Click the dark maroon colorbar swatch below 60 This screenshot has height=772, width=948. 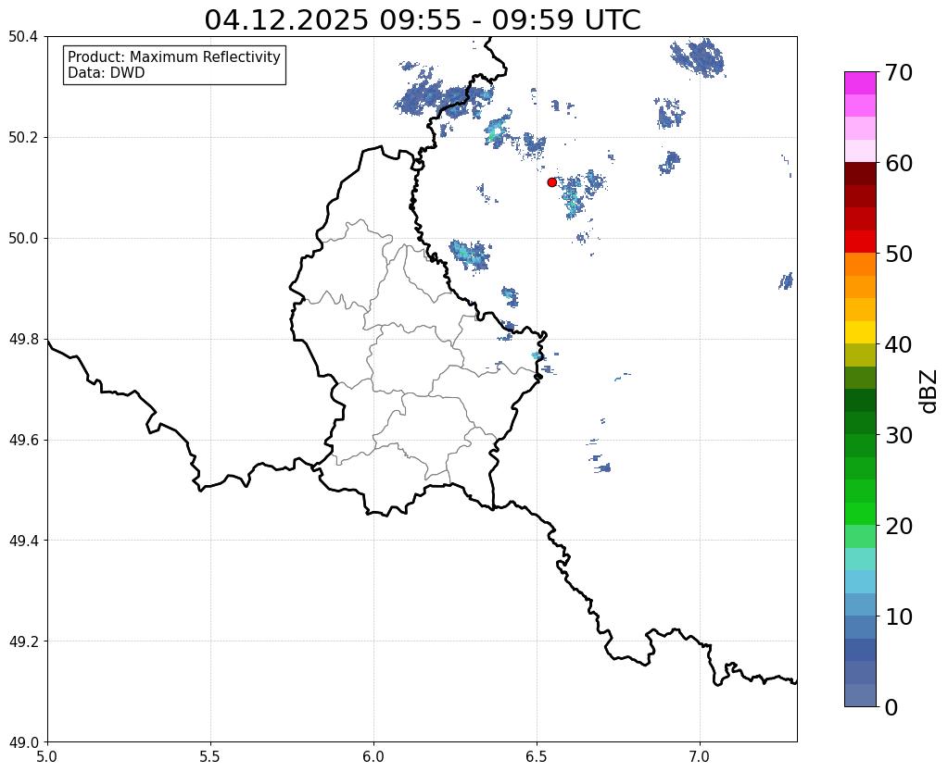click(x=860, y=174)
